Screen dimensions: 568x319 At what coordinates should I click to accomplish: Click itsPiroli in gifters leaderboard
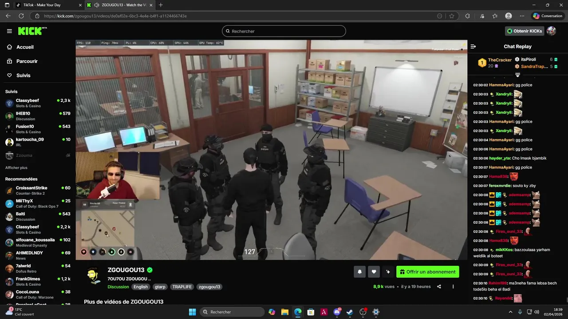tap(528, 59)
